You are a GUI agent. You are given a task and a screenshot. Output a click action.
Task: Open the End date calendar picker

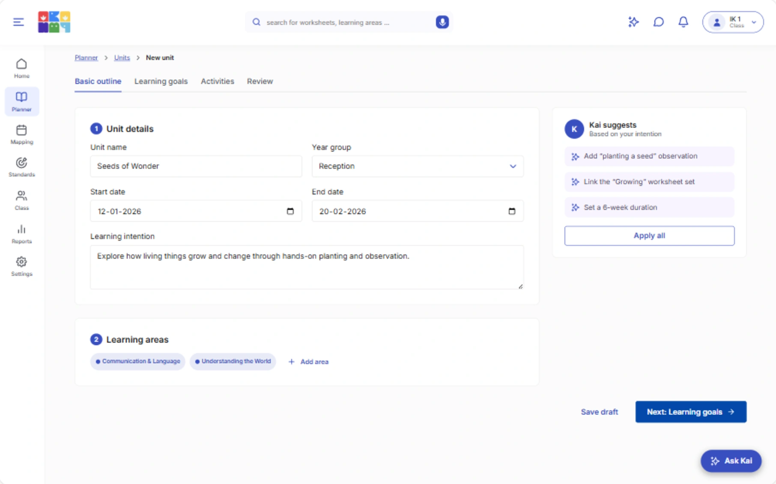point(512,211)
